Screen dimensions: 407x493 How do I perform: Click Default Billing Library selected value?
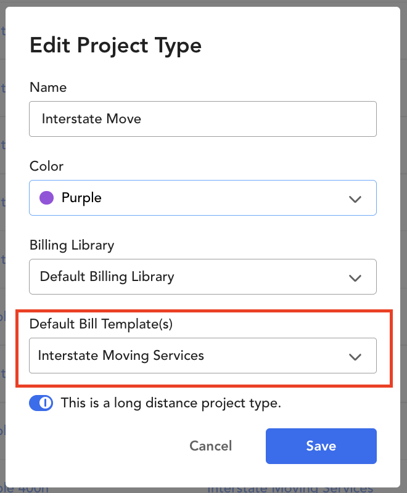point(107,277)
